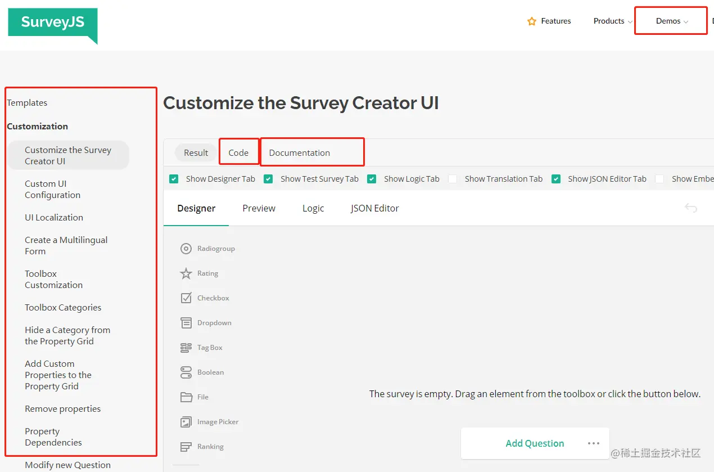Open the Documentation tab
The width and height of the screenshot is (714, 472).
pos(299,153)
